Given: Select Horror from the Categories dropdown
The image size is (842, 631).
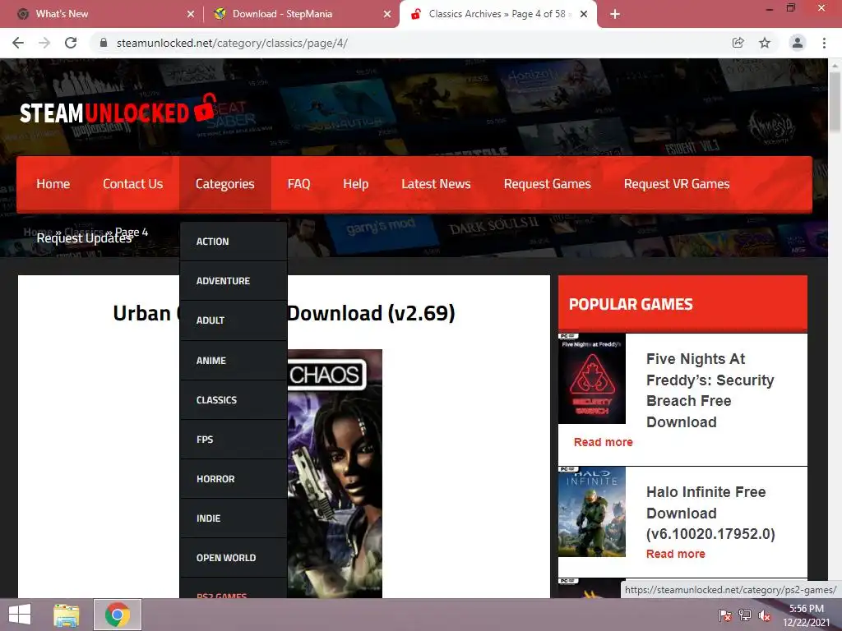Looking at the screenshot, I should coord(234,479).
